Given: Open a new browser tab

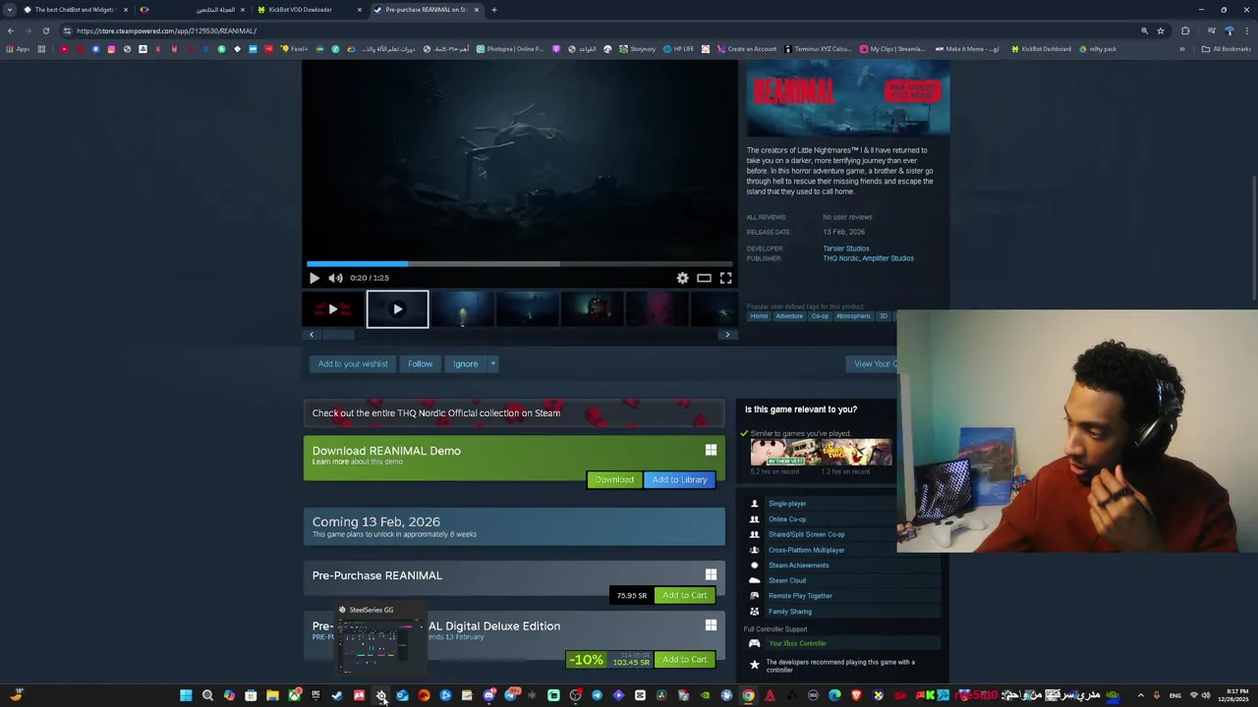Looking at the screenshot, I should tap(493, 10).
